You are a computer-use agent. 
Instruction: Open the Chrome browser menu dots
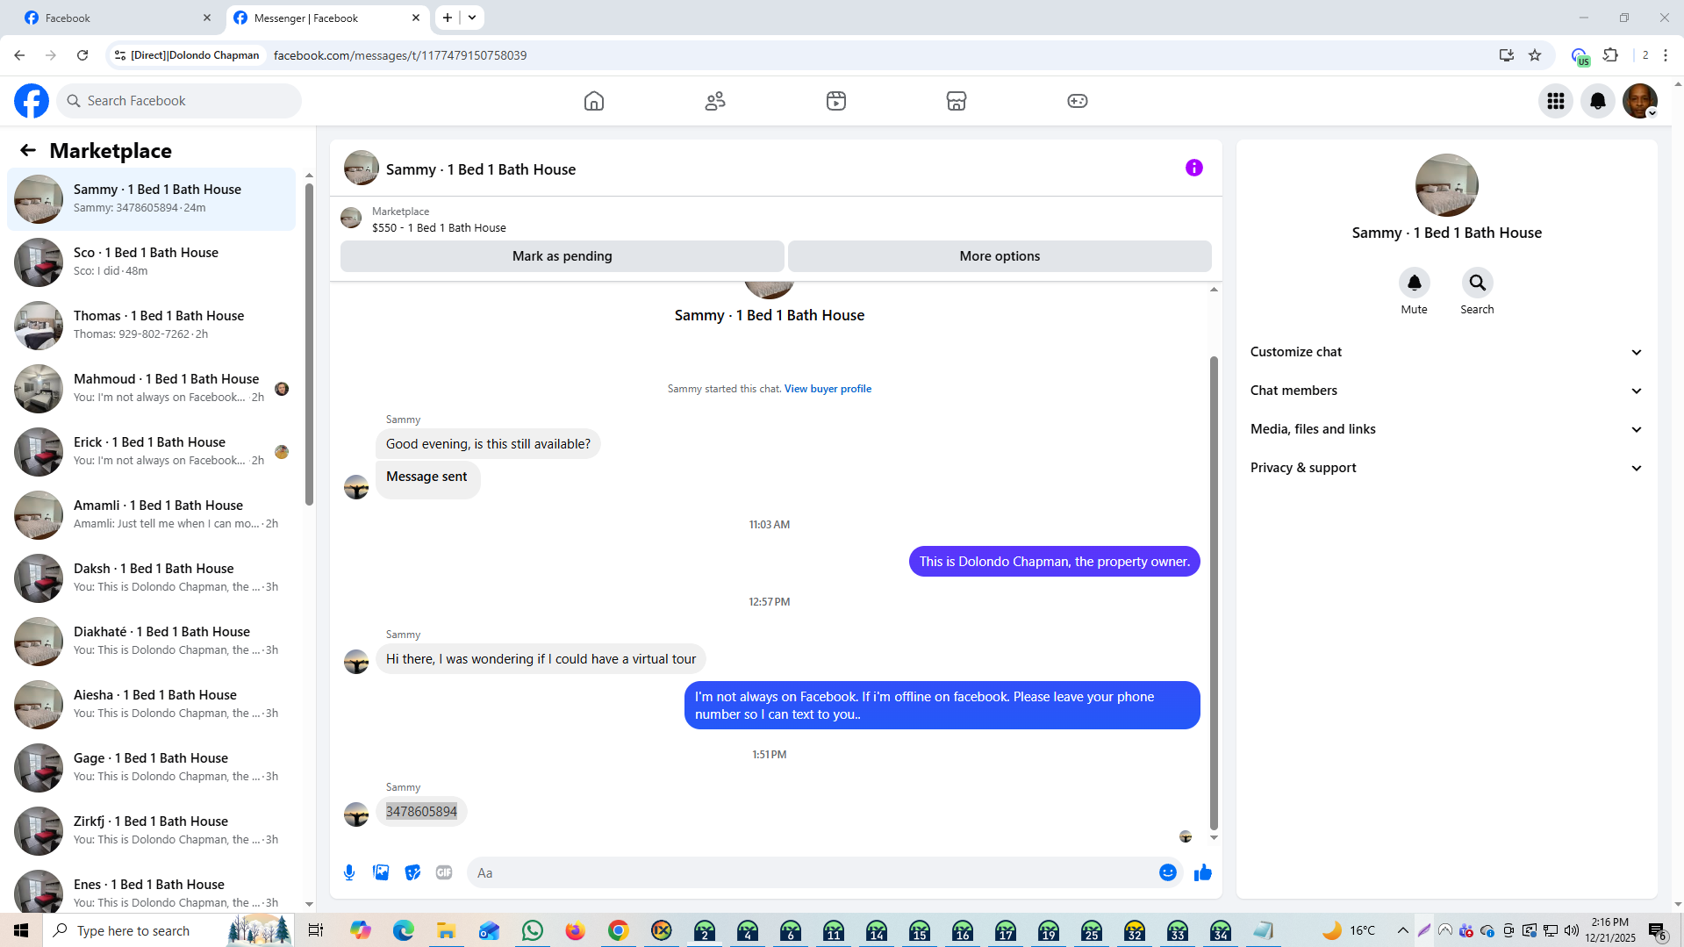coord(1666,55)
